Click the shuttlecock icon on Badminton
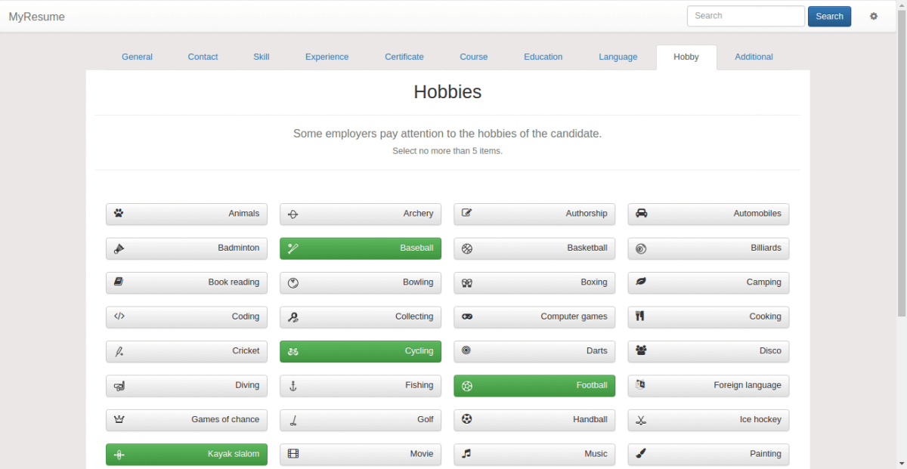This screenshot has width=907, height=469. [119, 248]
